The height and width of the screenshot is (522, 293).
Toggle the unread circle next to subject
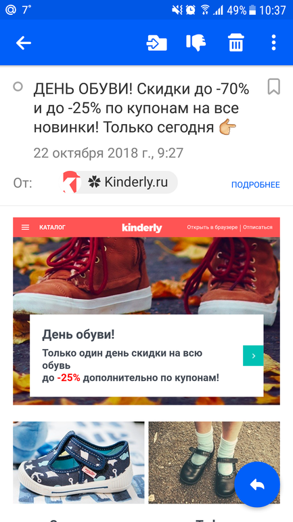click(x=18, y=87)
